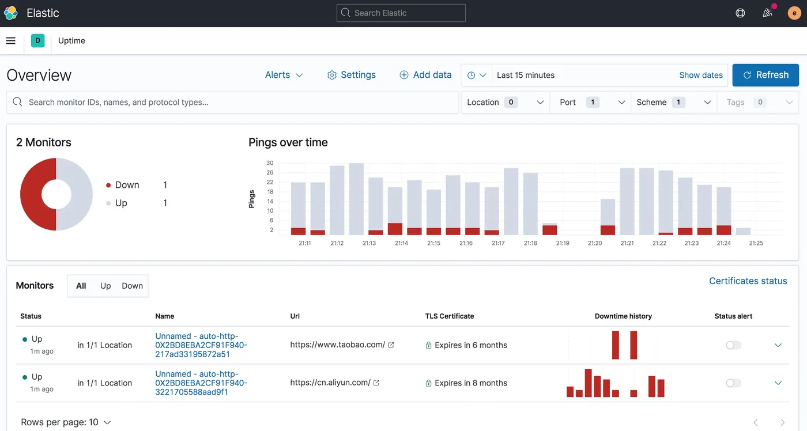Screen dimensions: 807x431
Task: Click Add data link
Action: point(425,75)
